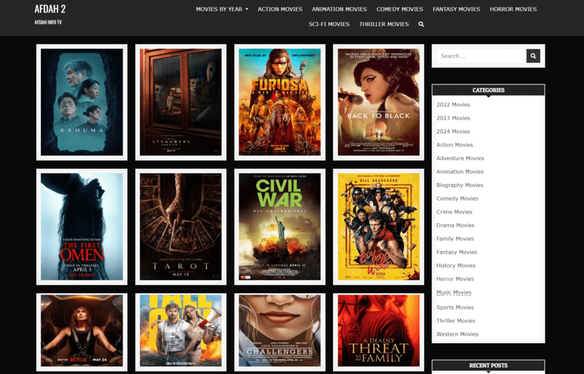This screenshot has width=584, height=374.
Task: Select the Furiosa movie poster
Action: (279, 102)
